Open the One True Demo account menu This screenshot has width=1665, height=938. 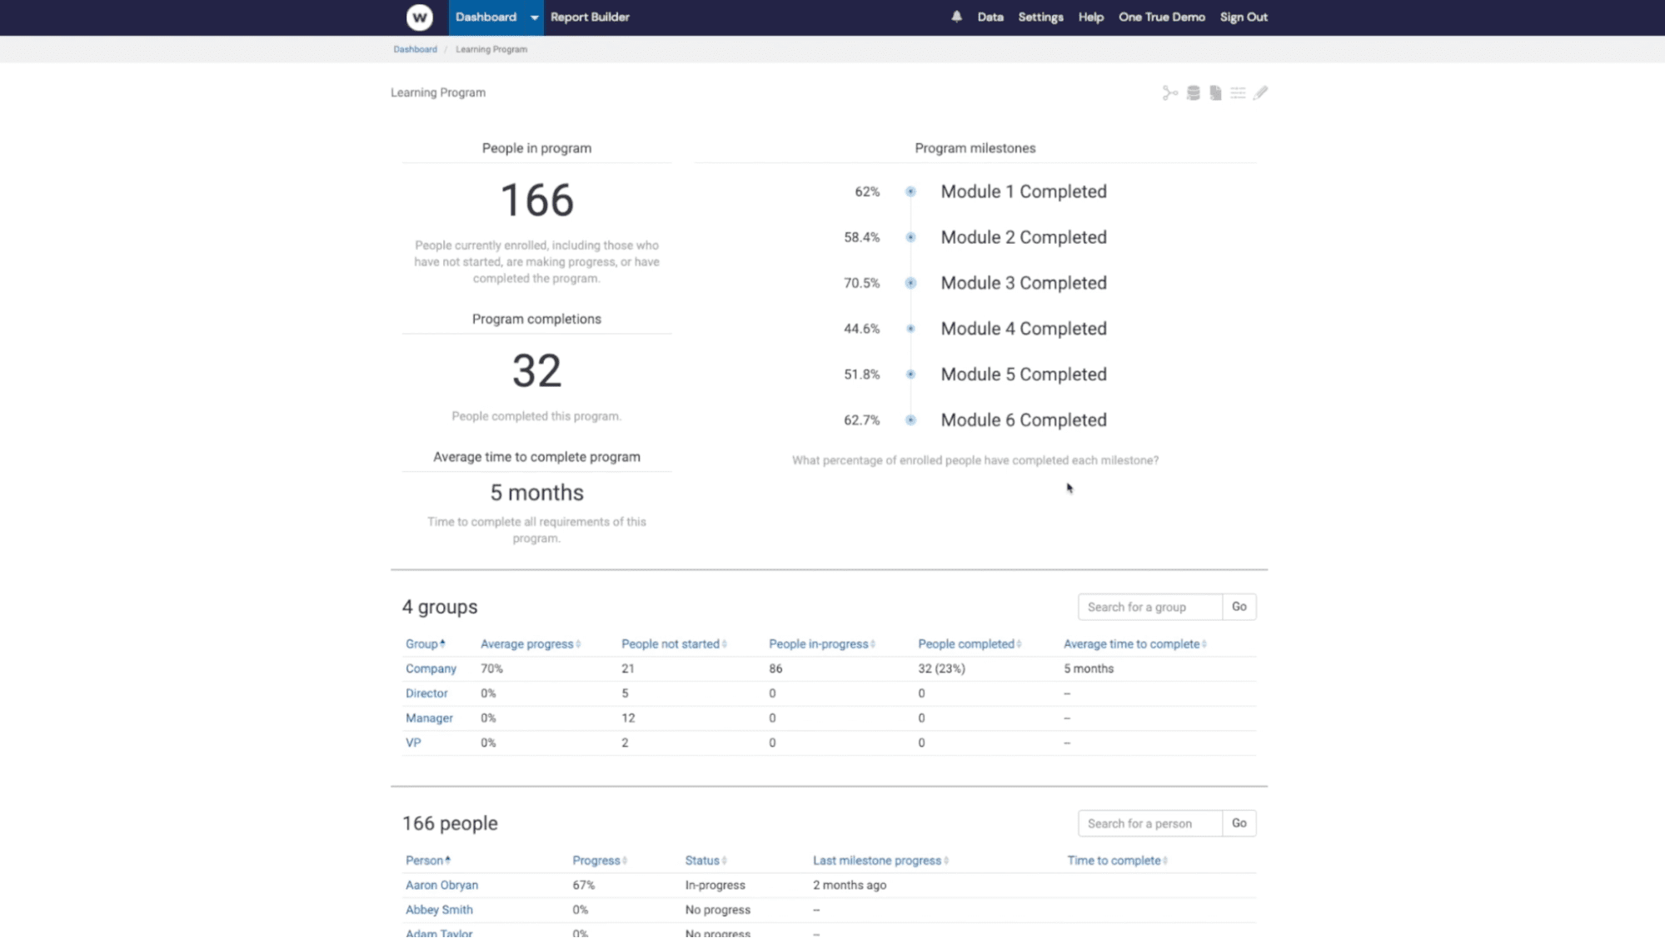click(x=1161, y=17)
